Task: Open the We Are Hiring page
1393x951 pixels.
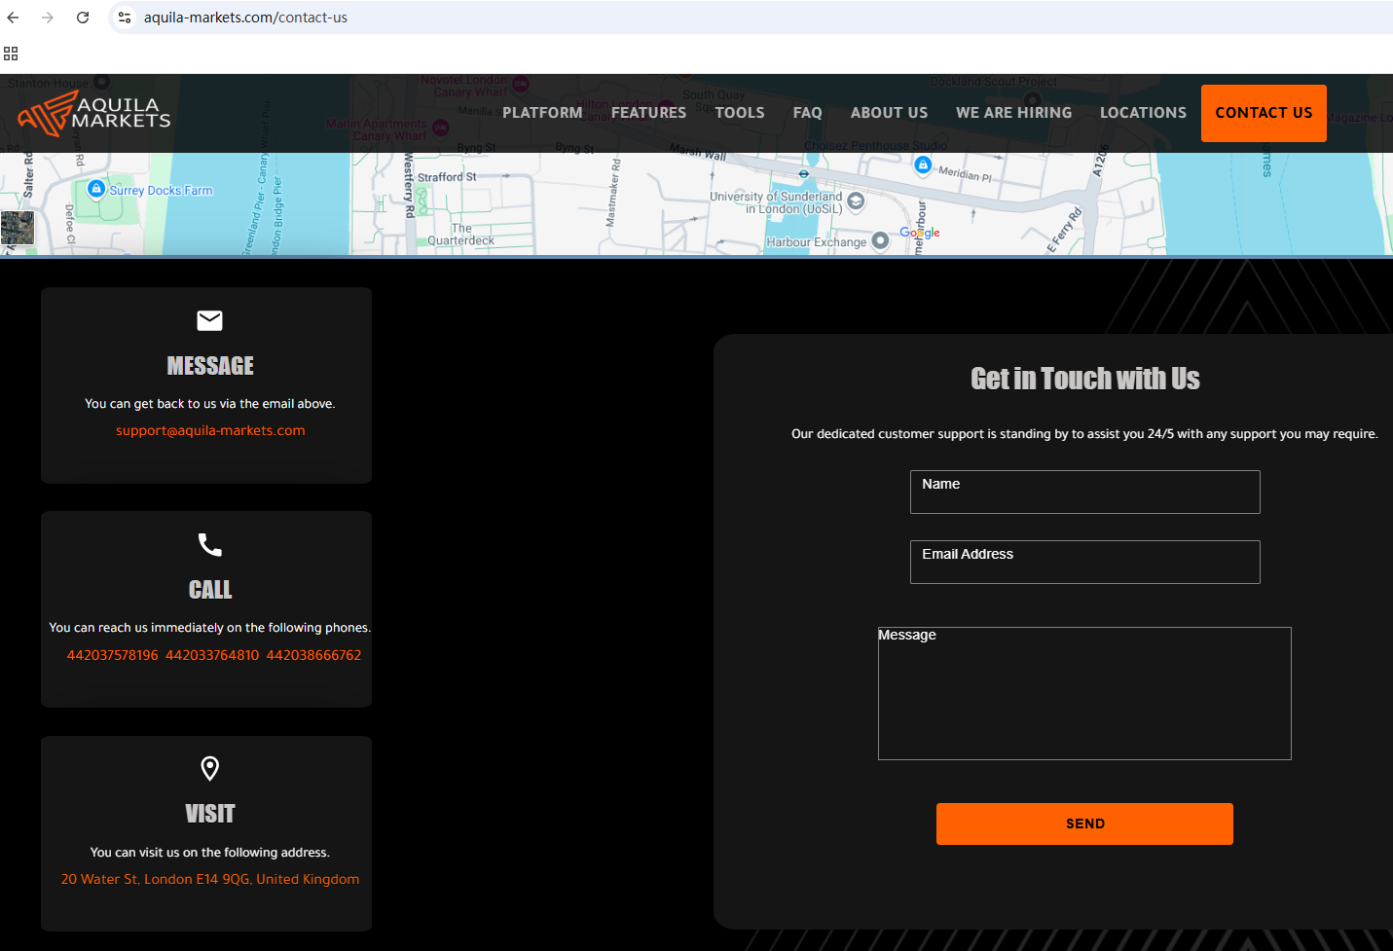Action: coord(1014,113)
